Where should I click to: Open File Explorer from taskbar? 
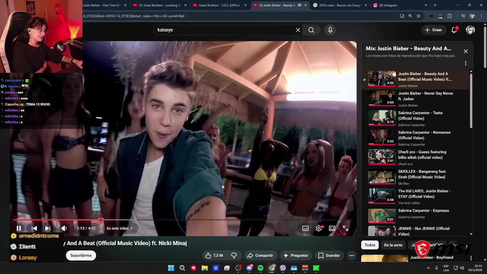coord(205,268)
